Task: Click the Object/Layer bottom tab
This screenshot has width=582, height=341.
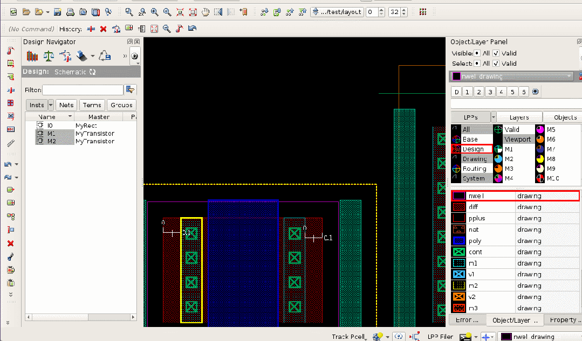Action: click(515, 320)
